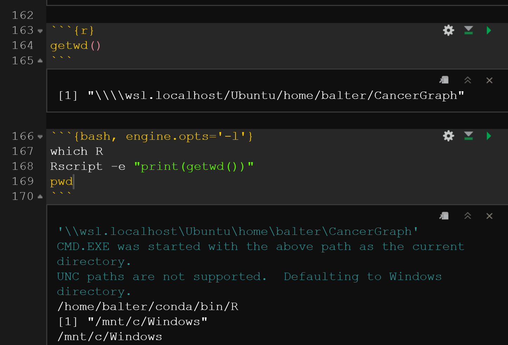
Task: Click the which R command text
Action: tap(76, 151)
